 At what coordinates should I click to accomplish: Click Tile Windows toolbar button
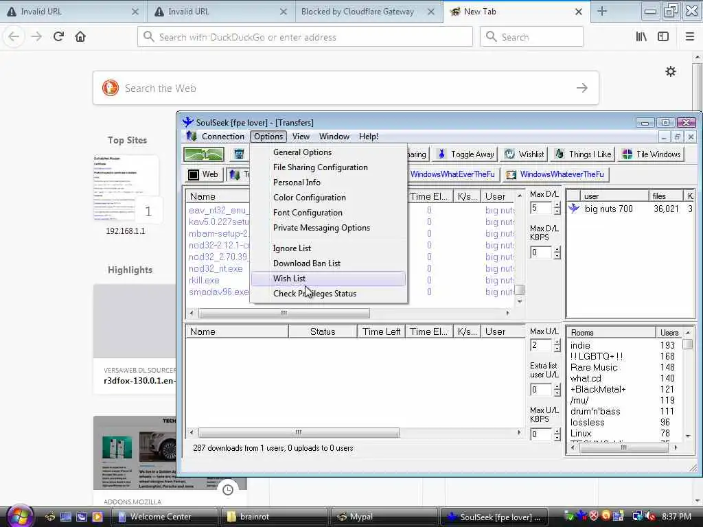[x=651, y=154]
